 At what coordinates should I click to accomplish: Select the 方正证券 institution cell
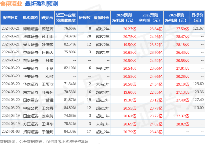[x=31, y=124]
